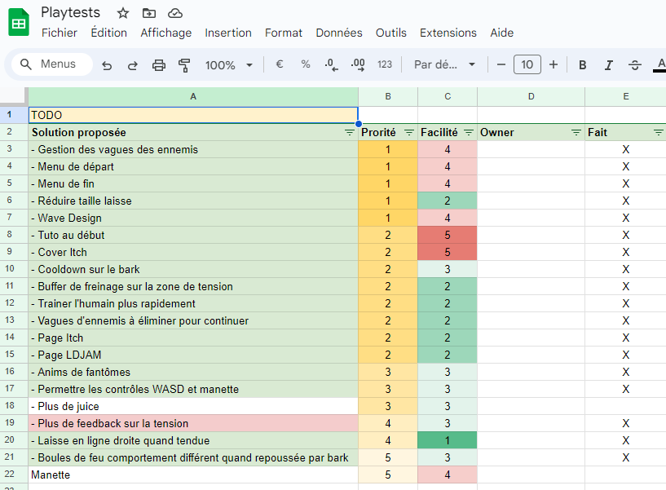Viewport: 666px width, 490px height.
Task: Increase font size with plus button
Action: 554,64
